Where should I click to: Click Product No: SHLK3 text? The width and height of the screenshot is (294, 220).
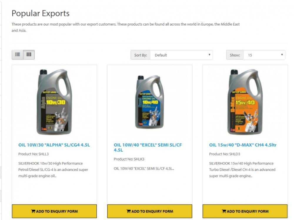pyautogui.click(x=129, y=159)
